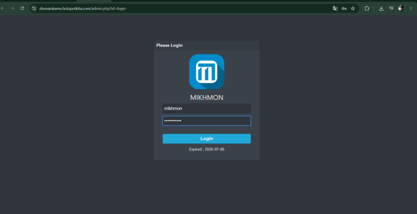Focus the masked password field
Screen dimensions: 417x214
coord(206,121)
